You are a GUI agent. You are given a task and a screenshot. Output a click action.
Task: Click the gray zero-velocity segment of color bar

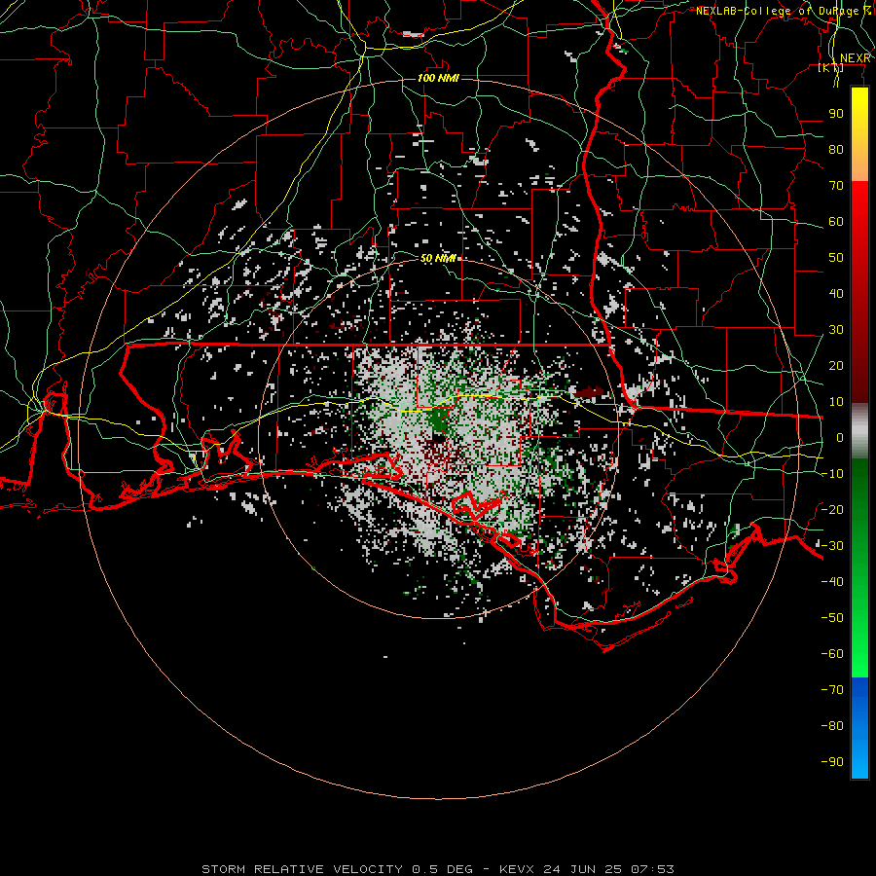tap(859, 431)
